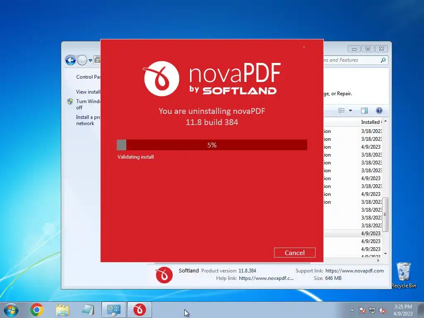
Task: Click help link https://www.novapdf.c...
Action: point(266,278)
